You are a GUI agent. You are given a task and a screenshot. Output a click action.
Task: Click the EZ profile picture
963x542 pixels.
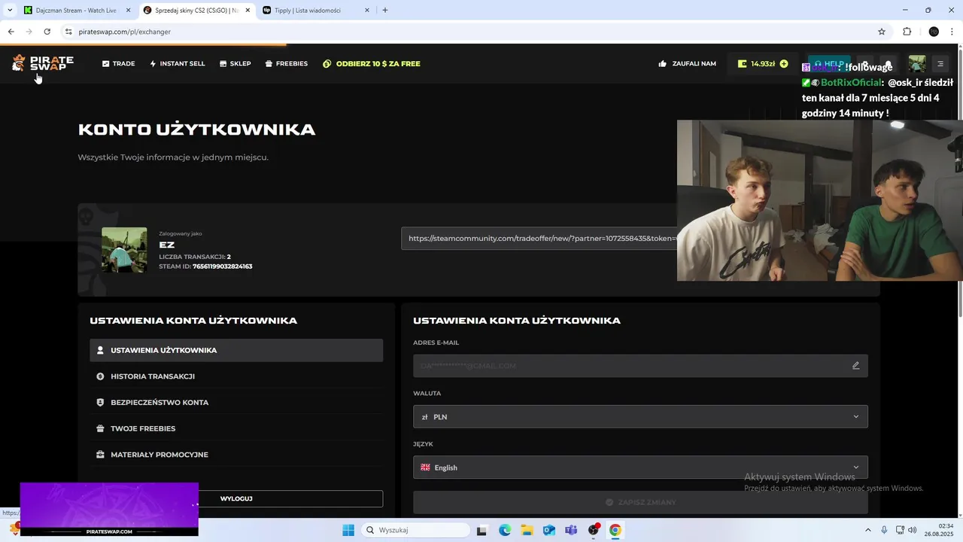click(x=124, y=250)
